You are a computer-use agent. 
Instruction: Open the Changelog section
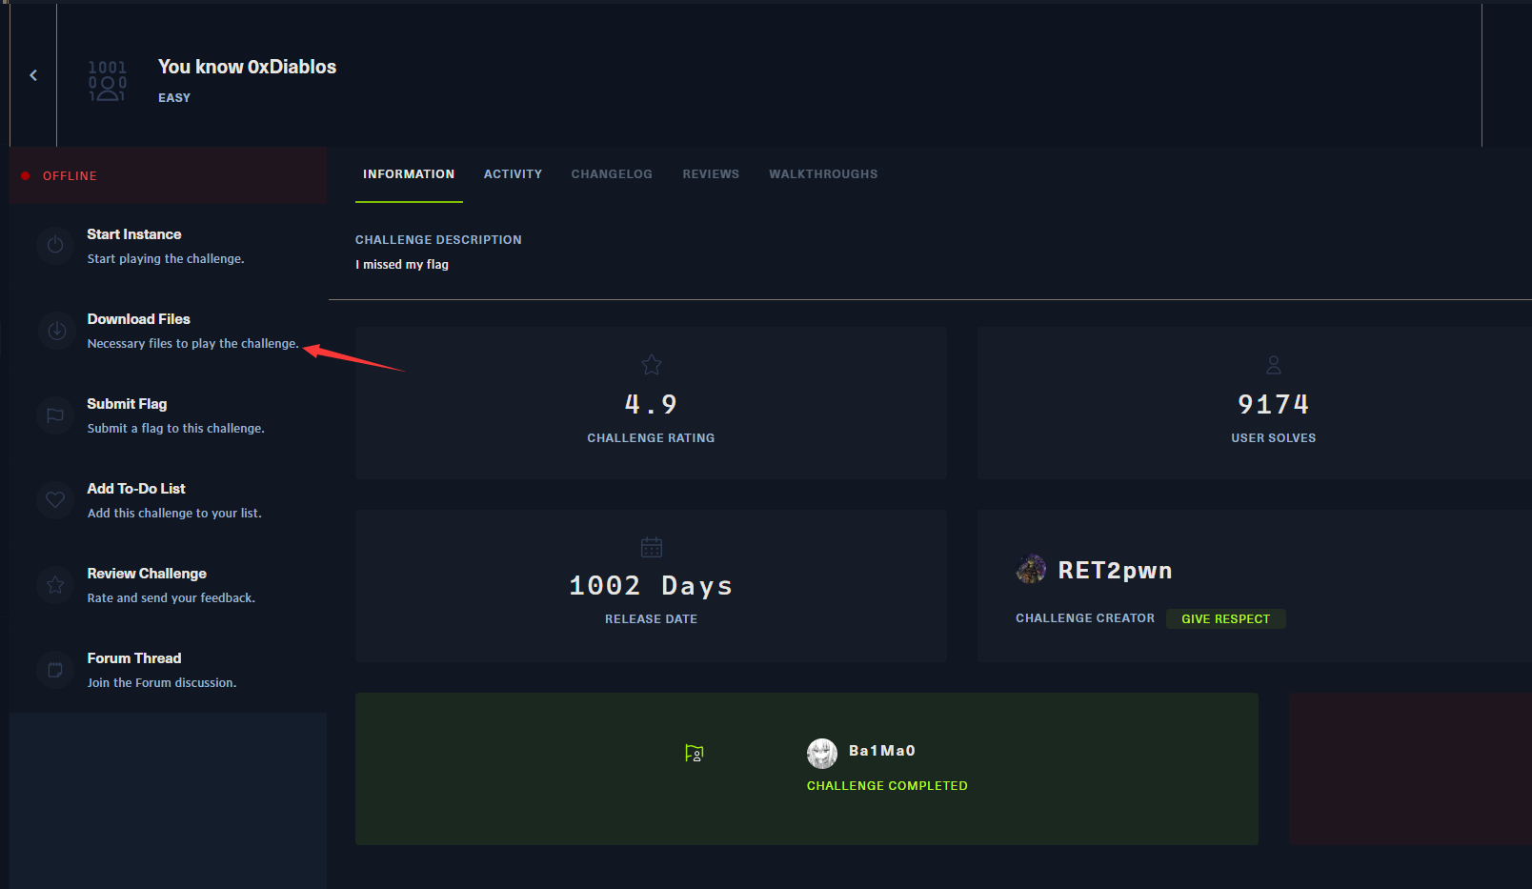[x=612, y=173]
